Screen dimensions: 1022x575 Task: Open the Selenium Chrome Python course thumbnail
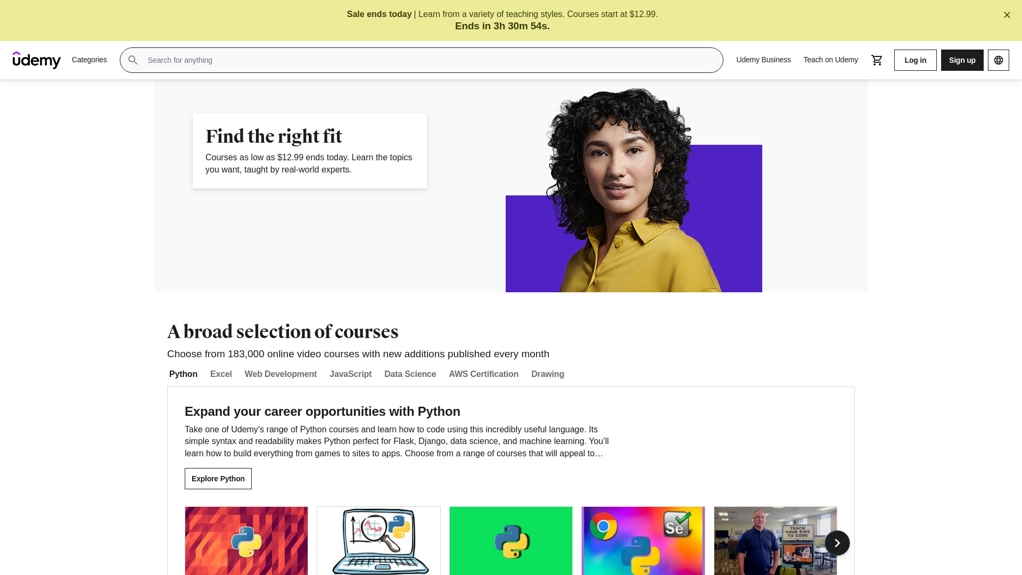[643, 541]
